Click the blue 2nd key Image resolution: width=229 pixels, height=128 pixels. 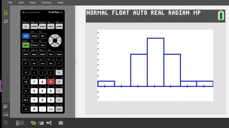click(x=26, y=36)
